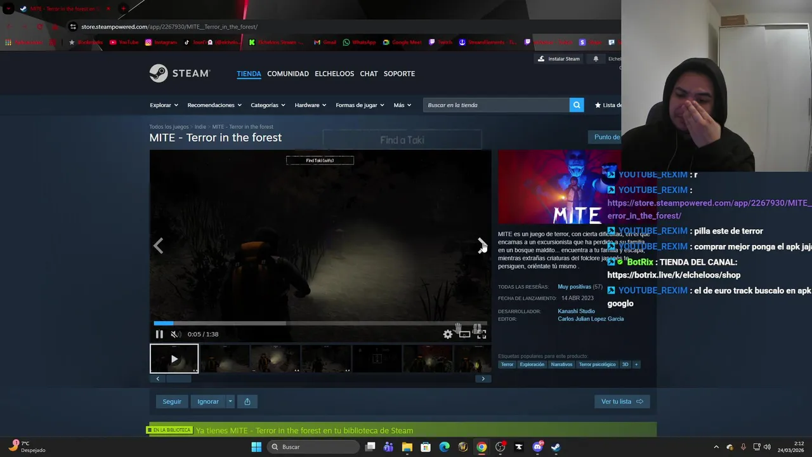Open the Steam notifications bell
The height and width of the screenshot is (457, 812).
pyautogui.click(x=596, y=59)
